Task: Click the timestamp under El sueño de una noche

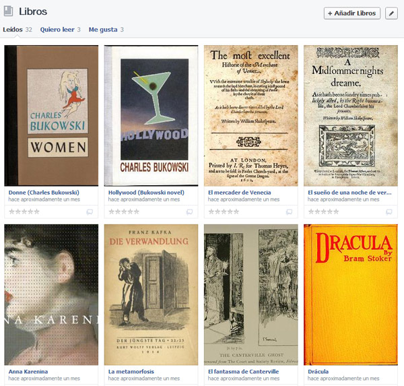Action: click(x=343, y=199)
